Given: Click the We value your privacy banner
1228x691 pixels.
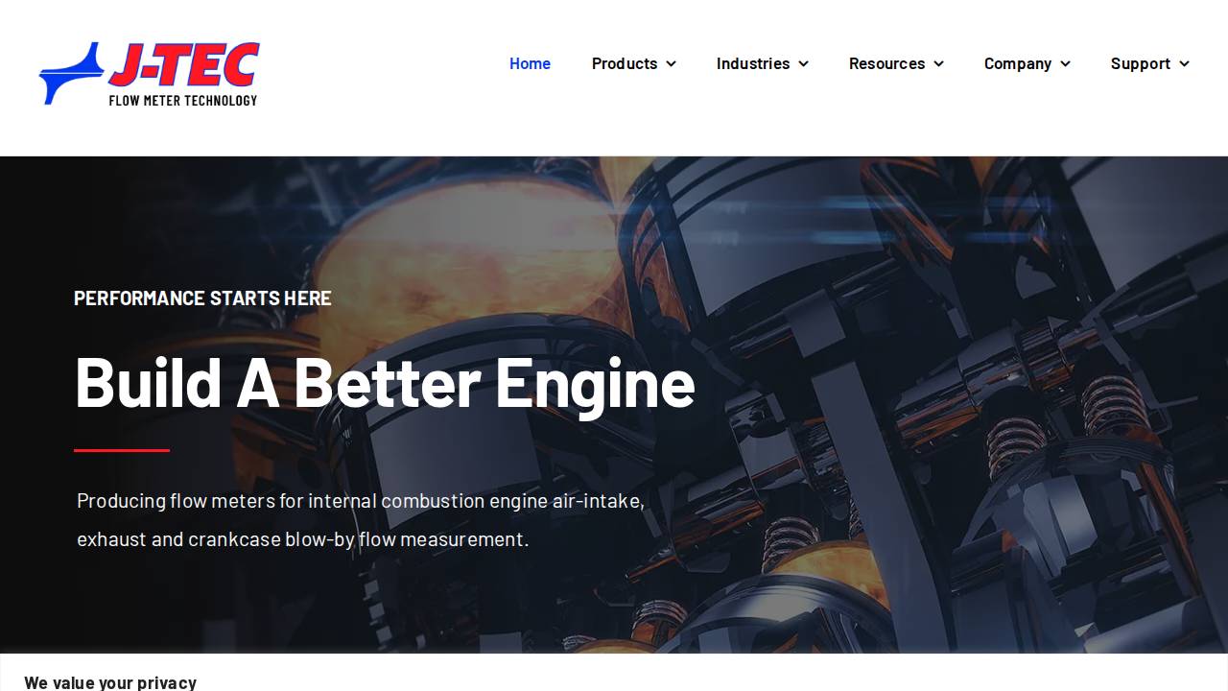Looking at the screenshot, I should pos(110,681).
